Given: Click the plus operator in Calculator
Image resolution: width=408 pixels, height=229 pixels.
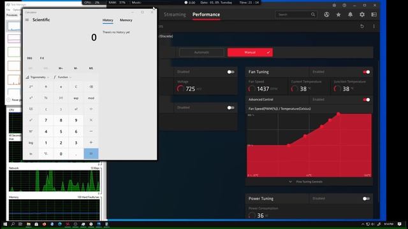Looking at the screenshot, I should coord(91,142).
